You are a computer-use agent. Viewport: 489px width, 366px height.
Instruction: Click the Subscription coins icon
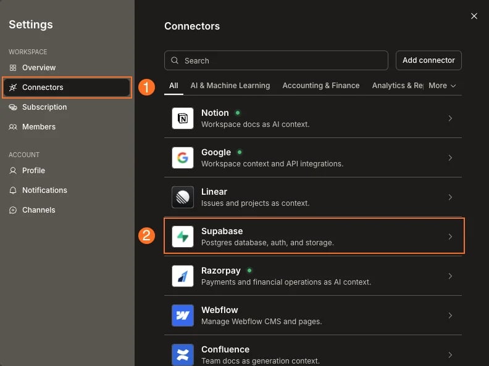coord(13,107)
